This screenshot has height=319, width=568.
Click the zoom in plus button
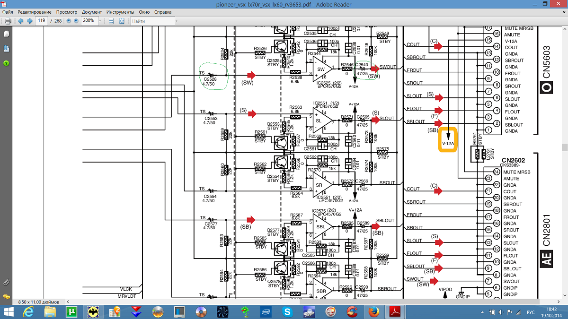click(76, 21)
